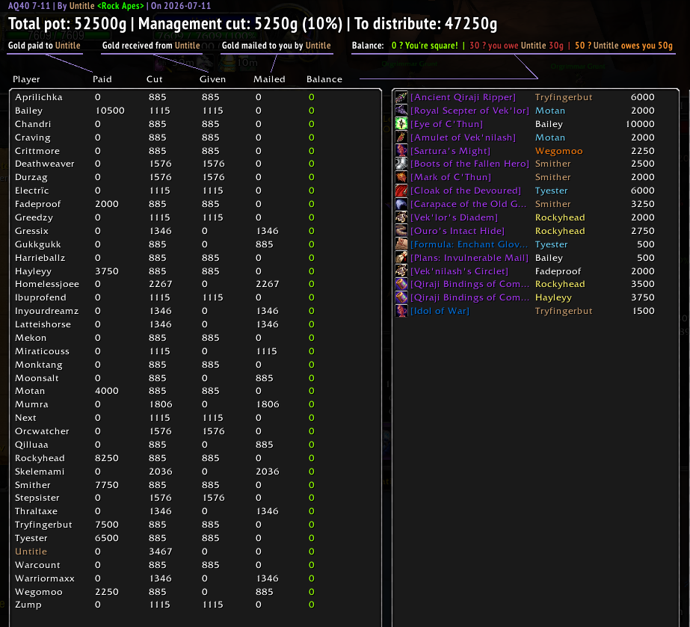The width and height of the screenshot is (690, 627).
Task: Select player Bailey in the list
Action: (x=28, y=111)
